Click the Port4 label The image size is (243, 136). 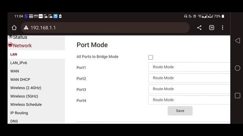81,100
